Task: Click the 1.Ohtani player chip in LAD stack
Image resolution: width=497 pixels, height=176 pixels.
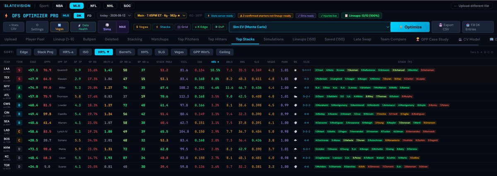Action: (321, 131)
